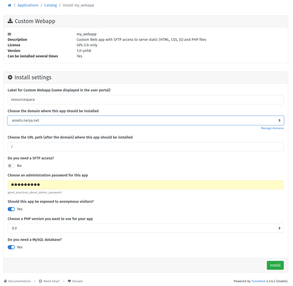The image size is (293, 286).
Task: Open the Manage domains link
Action: pos(272,128)
